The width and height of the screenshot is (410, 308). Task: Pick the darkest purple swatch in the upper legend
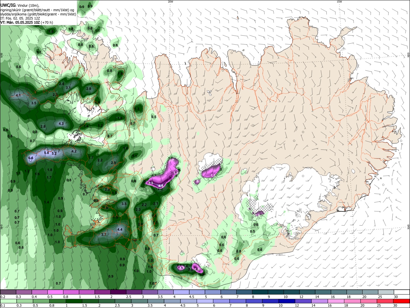[x=118, y=292]
